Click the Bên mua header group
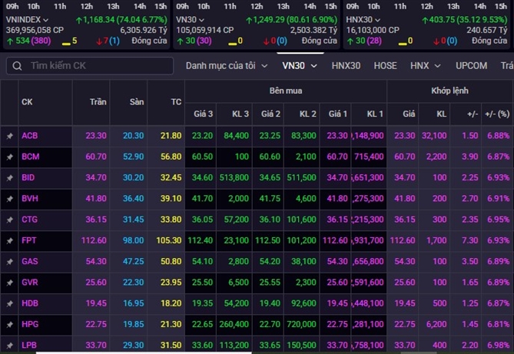The width and height of the screenshot is (514, 354). click(x=286, y=91)
